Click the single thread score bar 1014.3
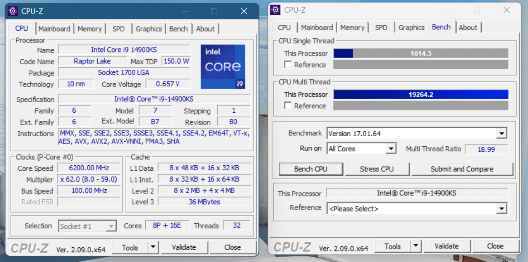528x262 pixels. pos(421,53)
